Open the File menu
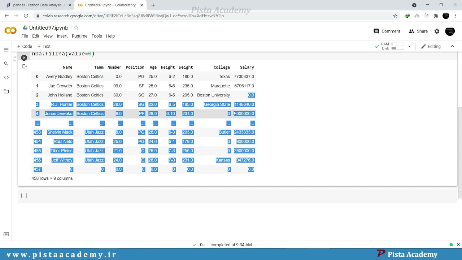 [x=25, y=36]
